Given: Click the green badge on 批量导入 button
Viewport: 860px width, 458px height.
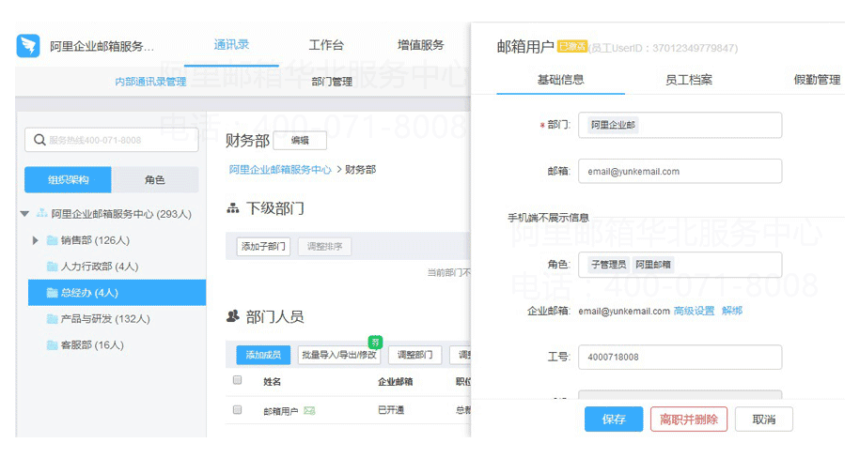Looking at the screenshot, I should coord(375,343).
